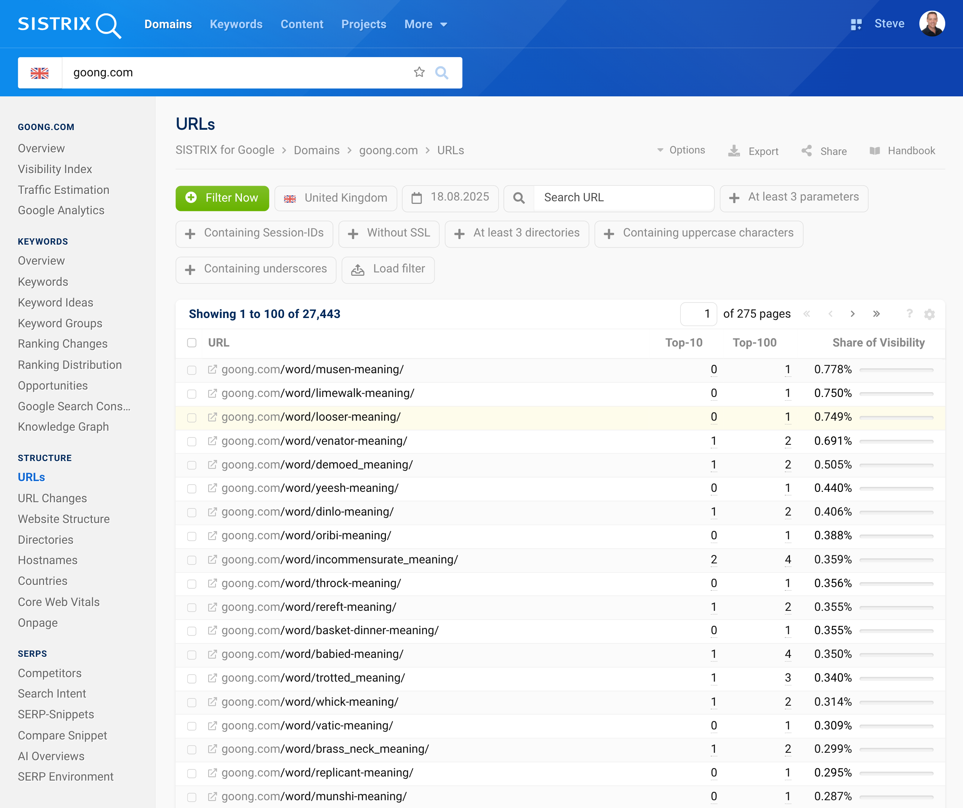Add the Without SSL filter

[x=389, y=234]
